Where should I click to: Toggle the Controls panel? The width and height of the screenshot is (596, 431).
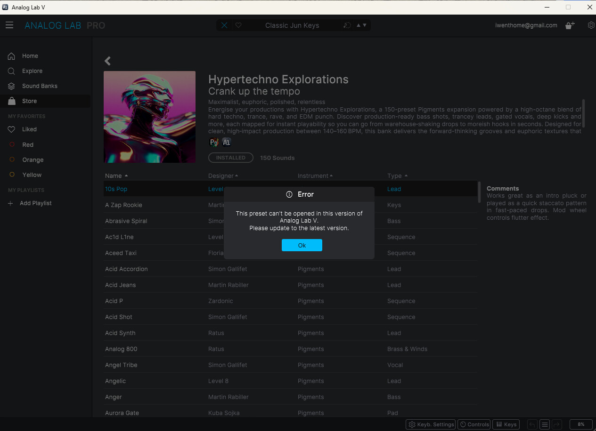[x=474, y=424]
